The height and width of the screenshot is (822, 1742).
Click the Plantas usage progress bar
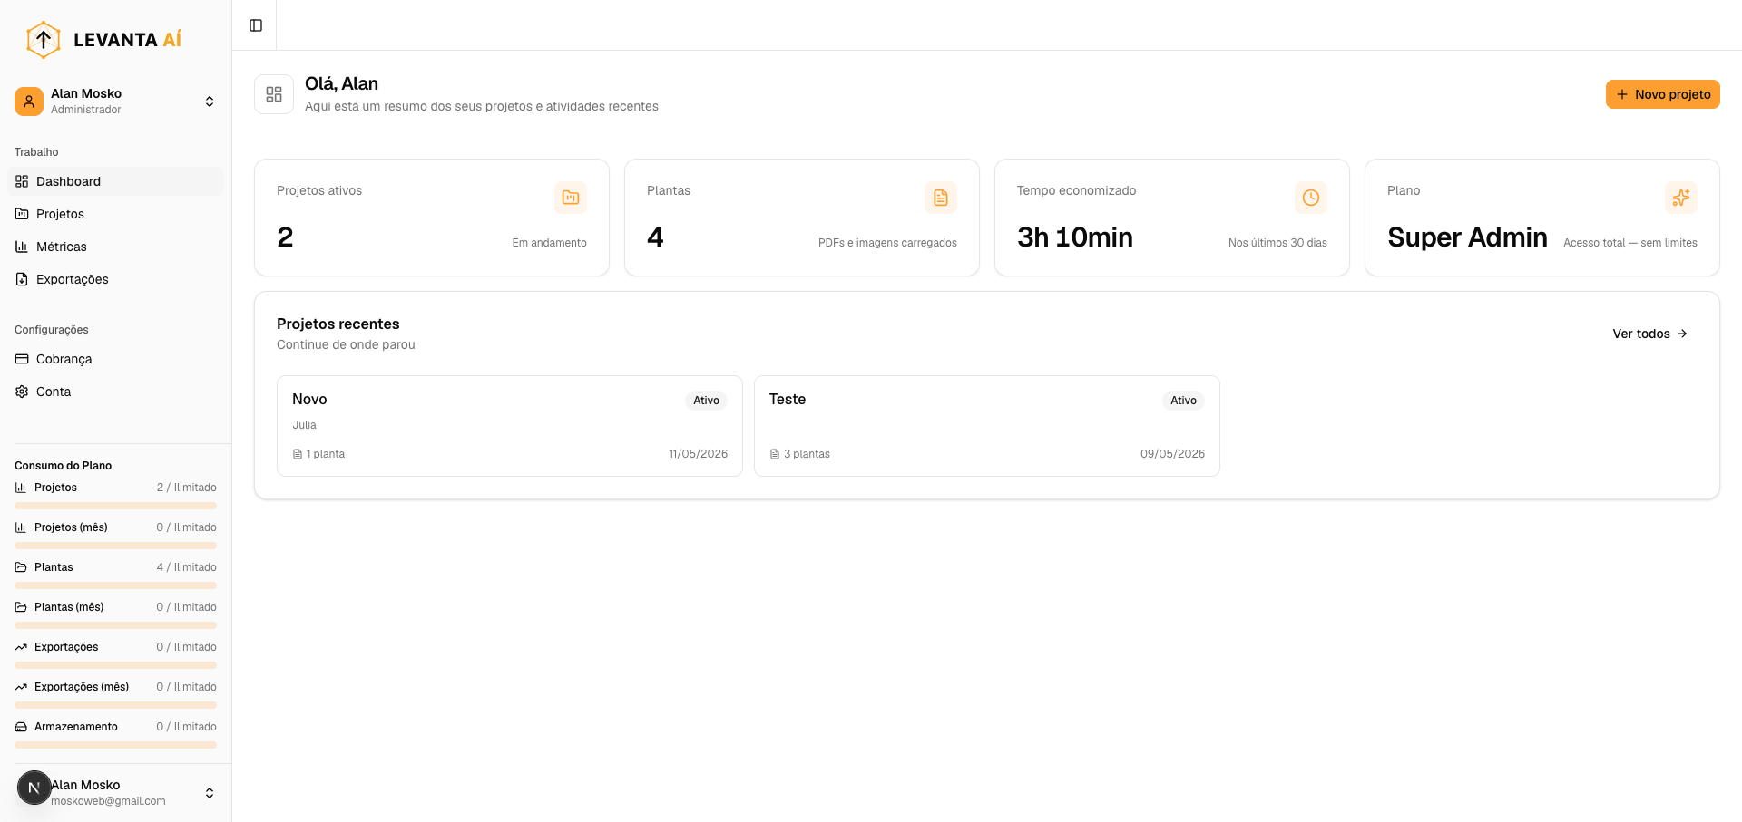(x=115, y=585)
